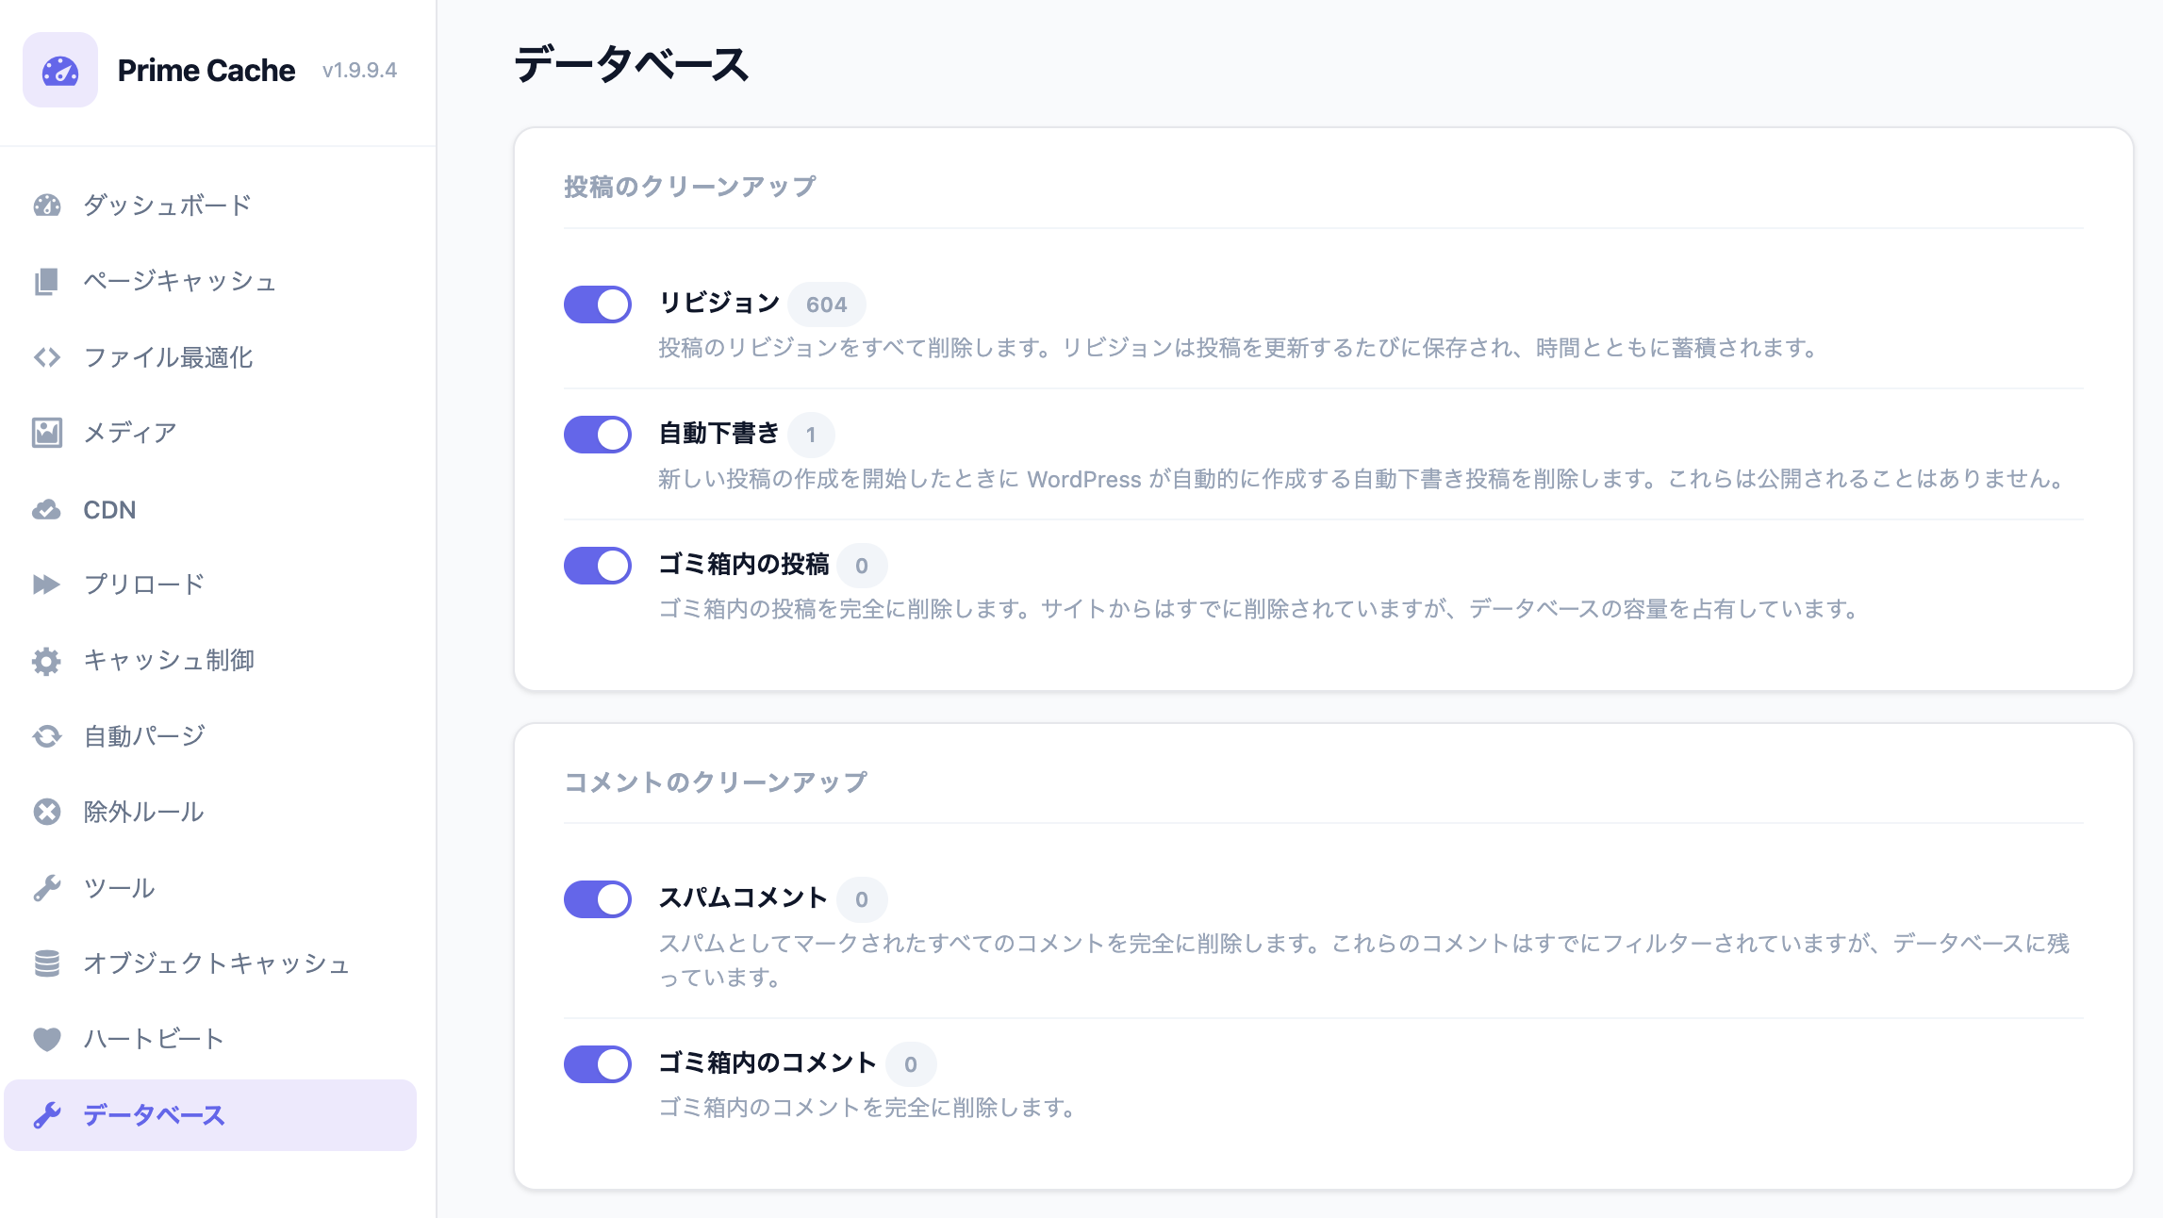2163x1218 pixels.
Task: Click the Prime Cache title text
Action: [x=206, y=70]
